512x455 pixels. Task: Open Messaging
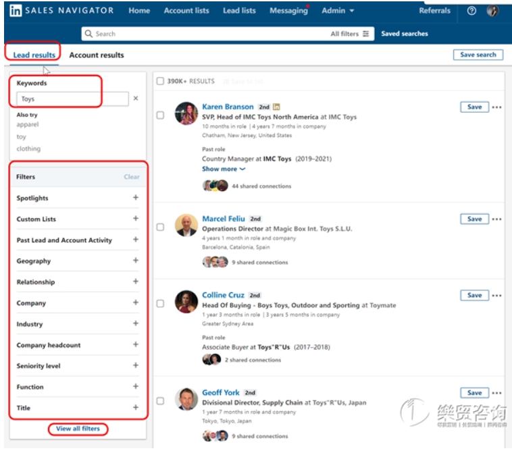(x=288, y=11)
